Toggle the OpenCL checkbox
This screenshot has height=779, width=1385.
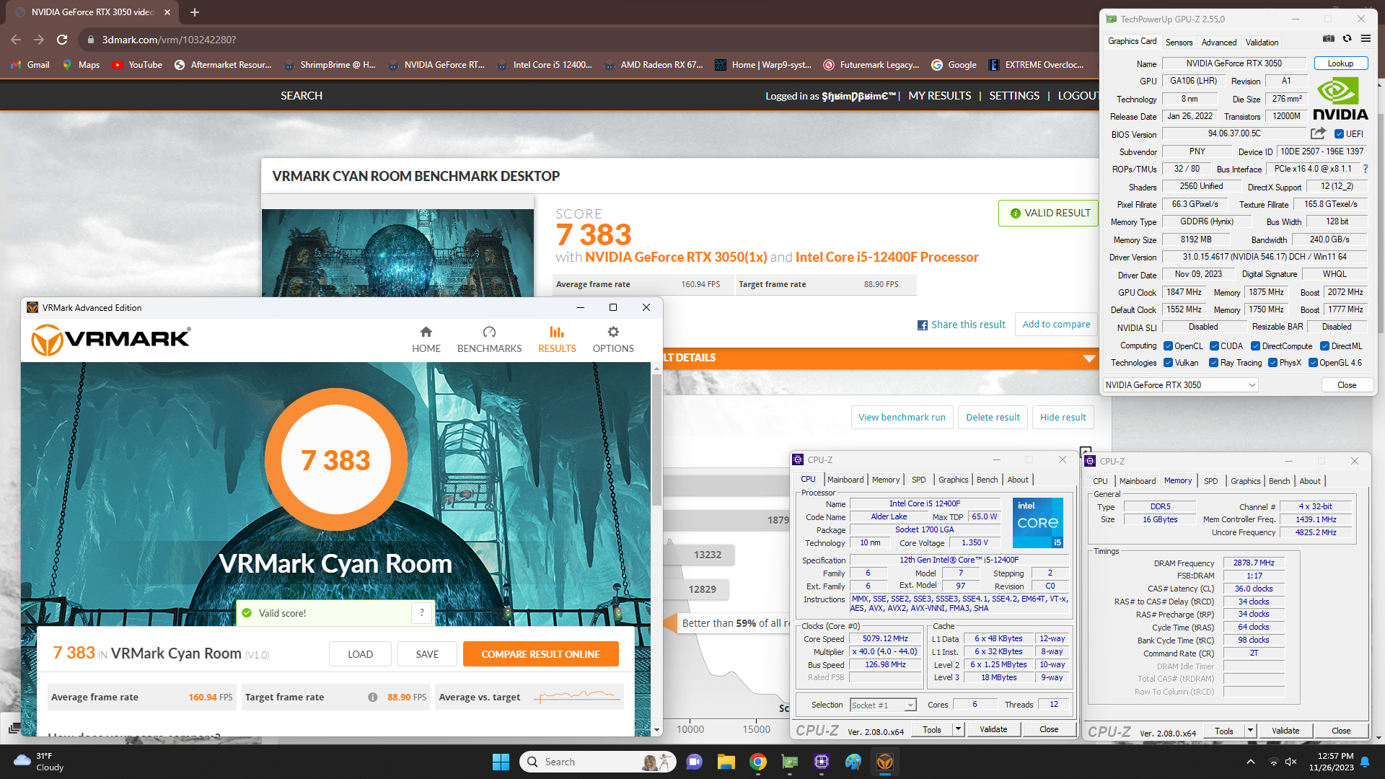click(x=1168, y=346)
